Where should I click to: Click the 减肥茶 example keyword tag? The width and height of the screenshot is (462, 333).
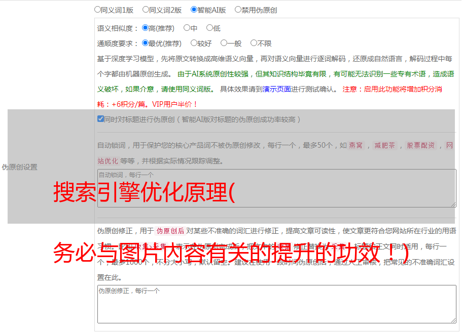click(x=384, y=145)
